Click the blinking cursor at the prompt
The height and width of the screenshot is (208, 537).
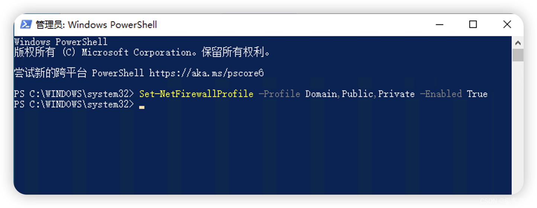coord(142,107)
